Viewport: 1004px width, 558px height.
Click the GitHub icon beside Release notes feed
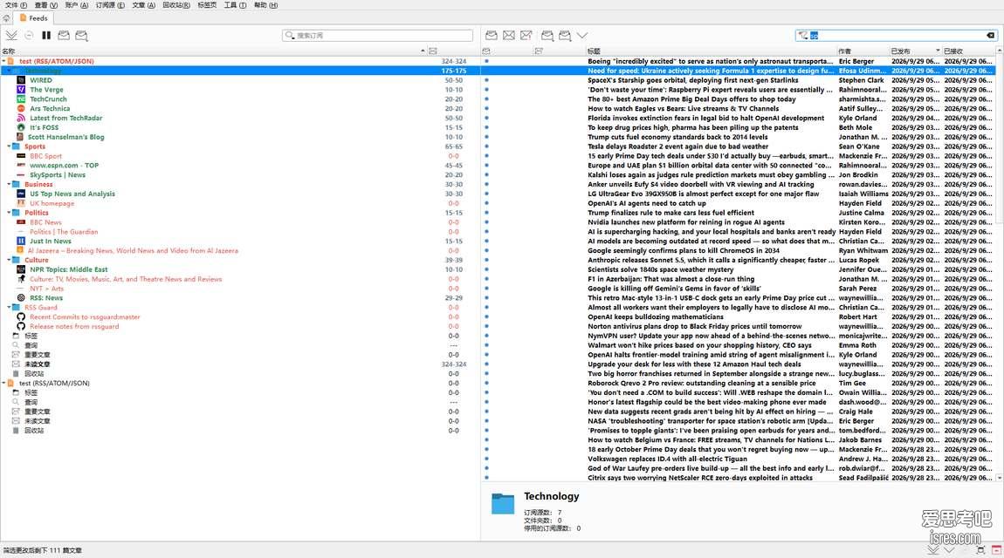coord(20,326)
